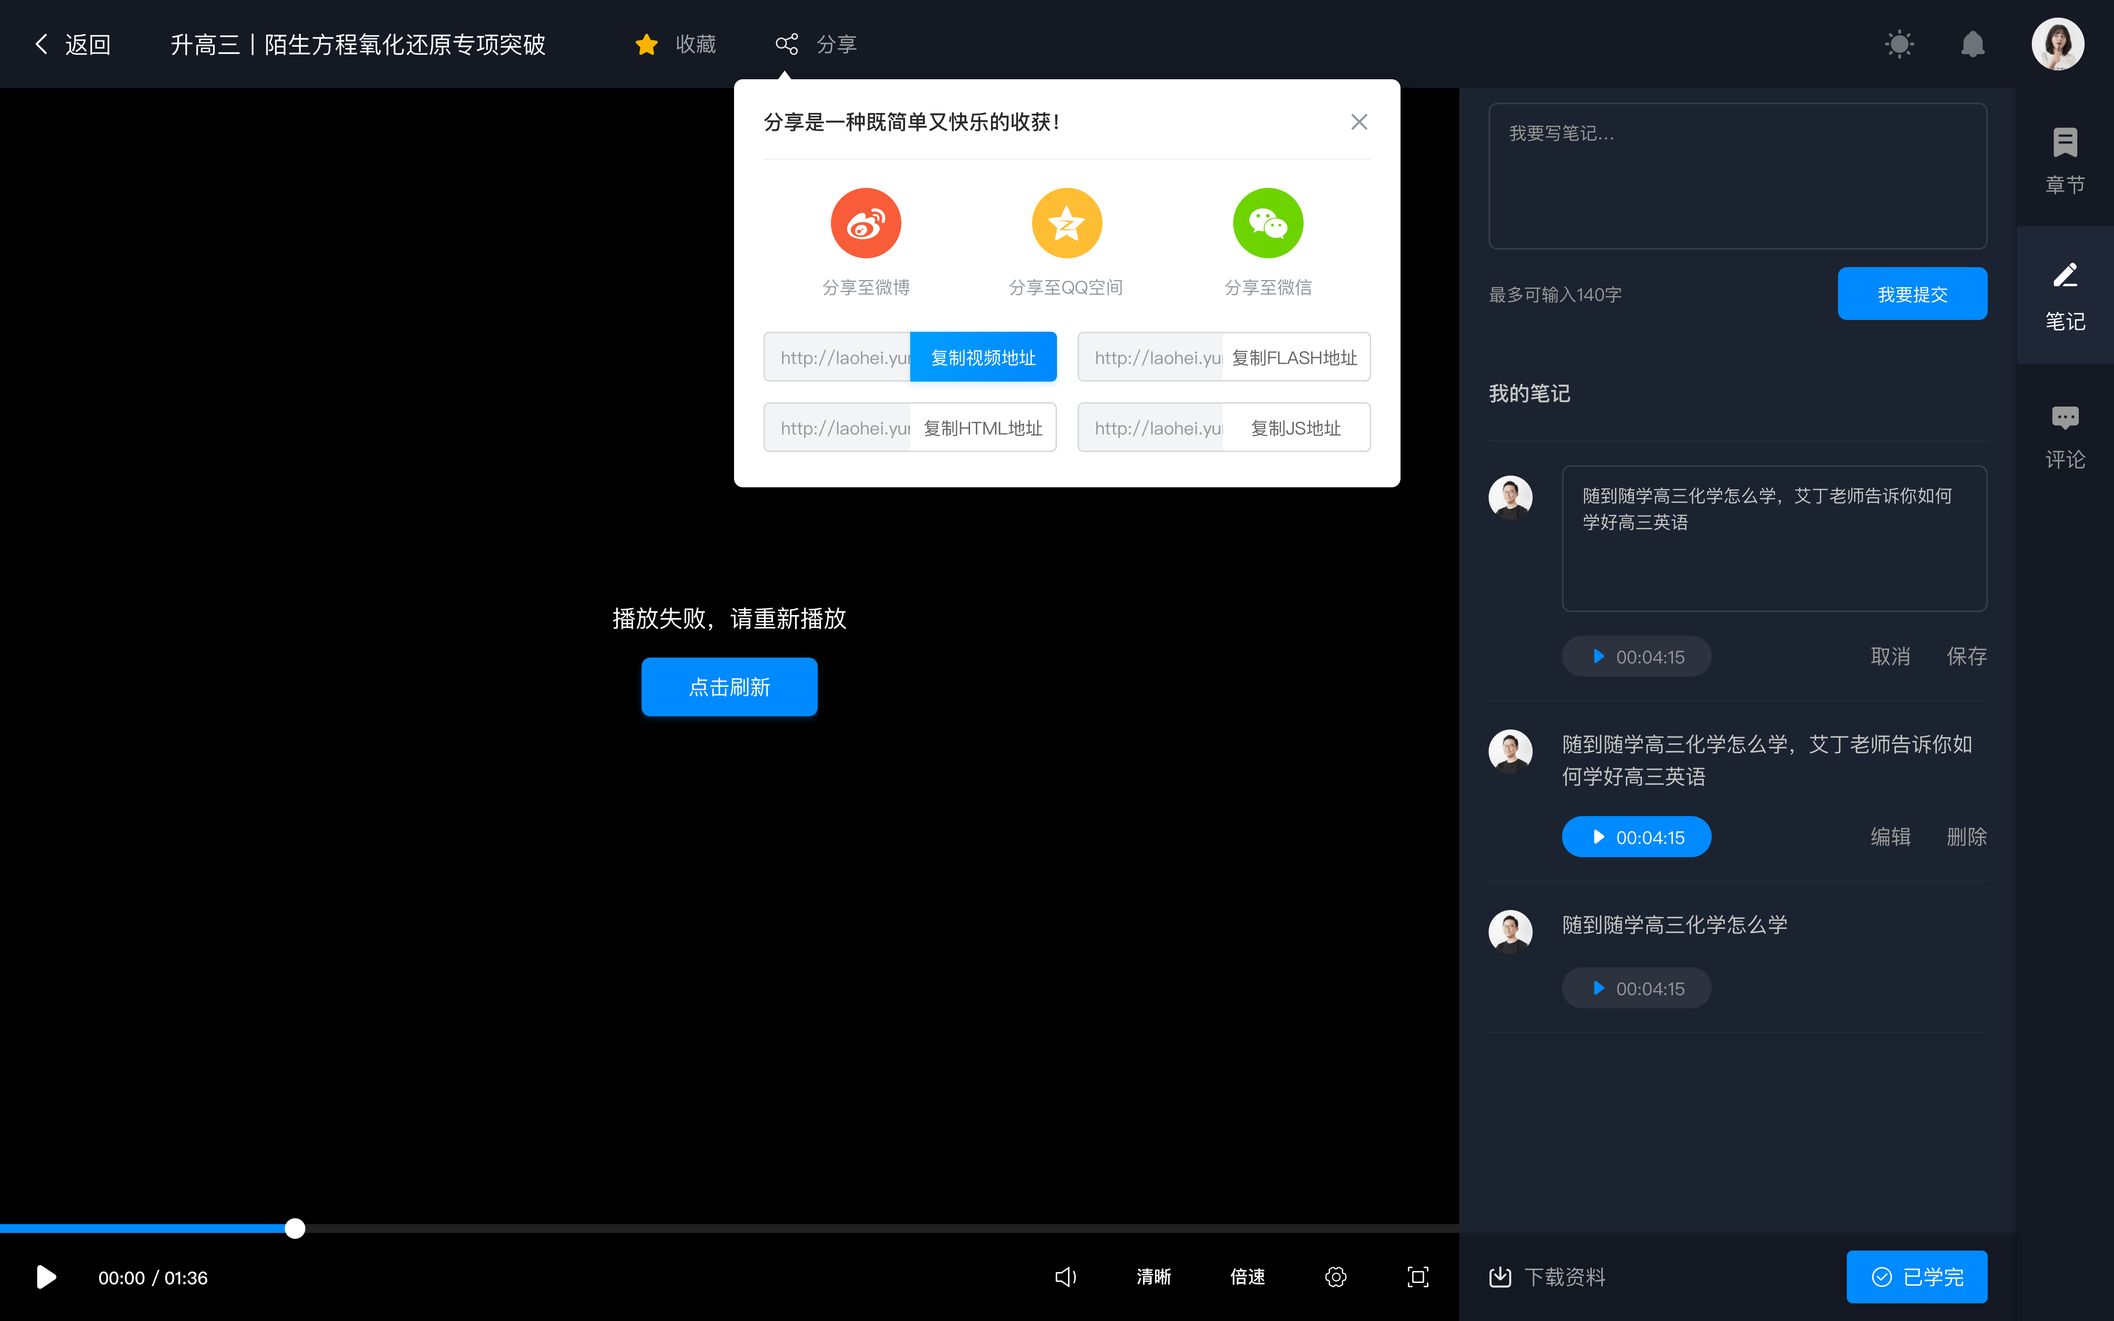Click the 评论 (Comments) panel icon

(x=2065, y=434)
